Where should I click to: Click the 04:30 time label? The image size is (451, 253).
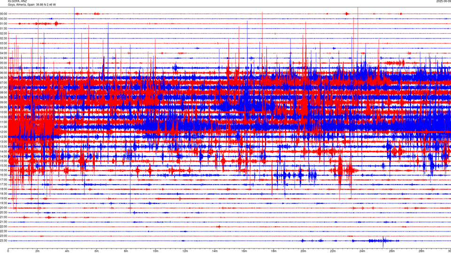pos(3,58)
